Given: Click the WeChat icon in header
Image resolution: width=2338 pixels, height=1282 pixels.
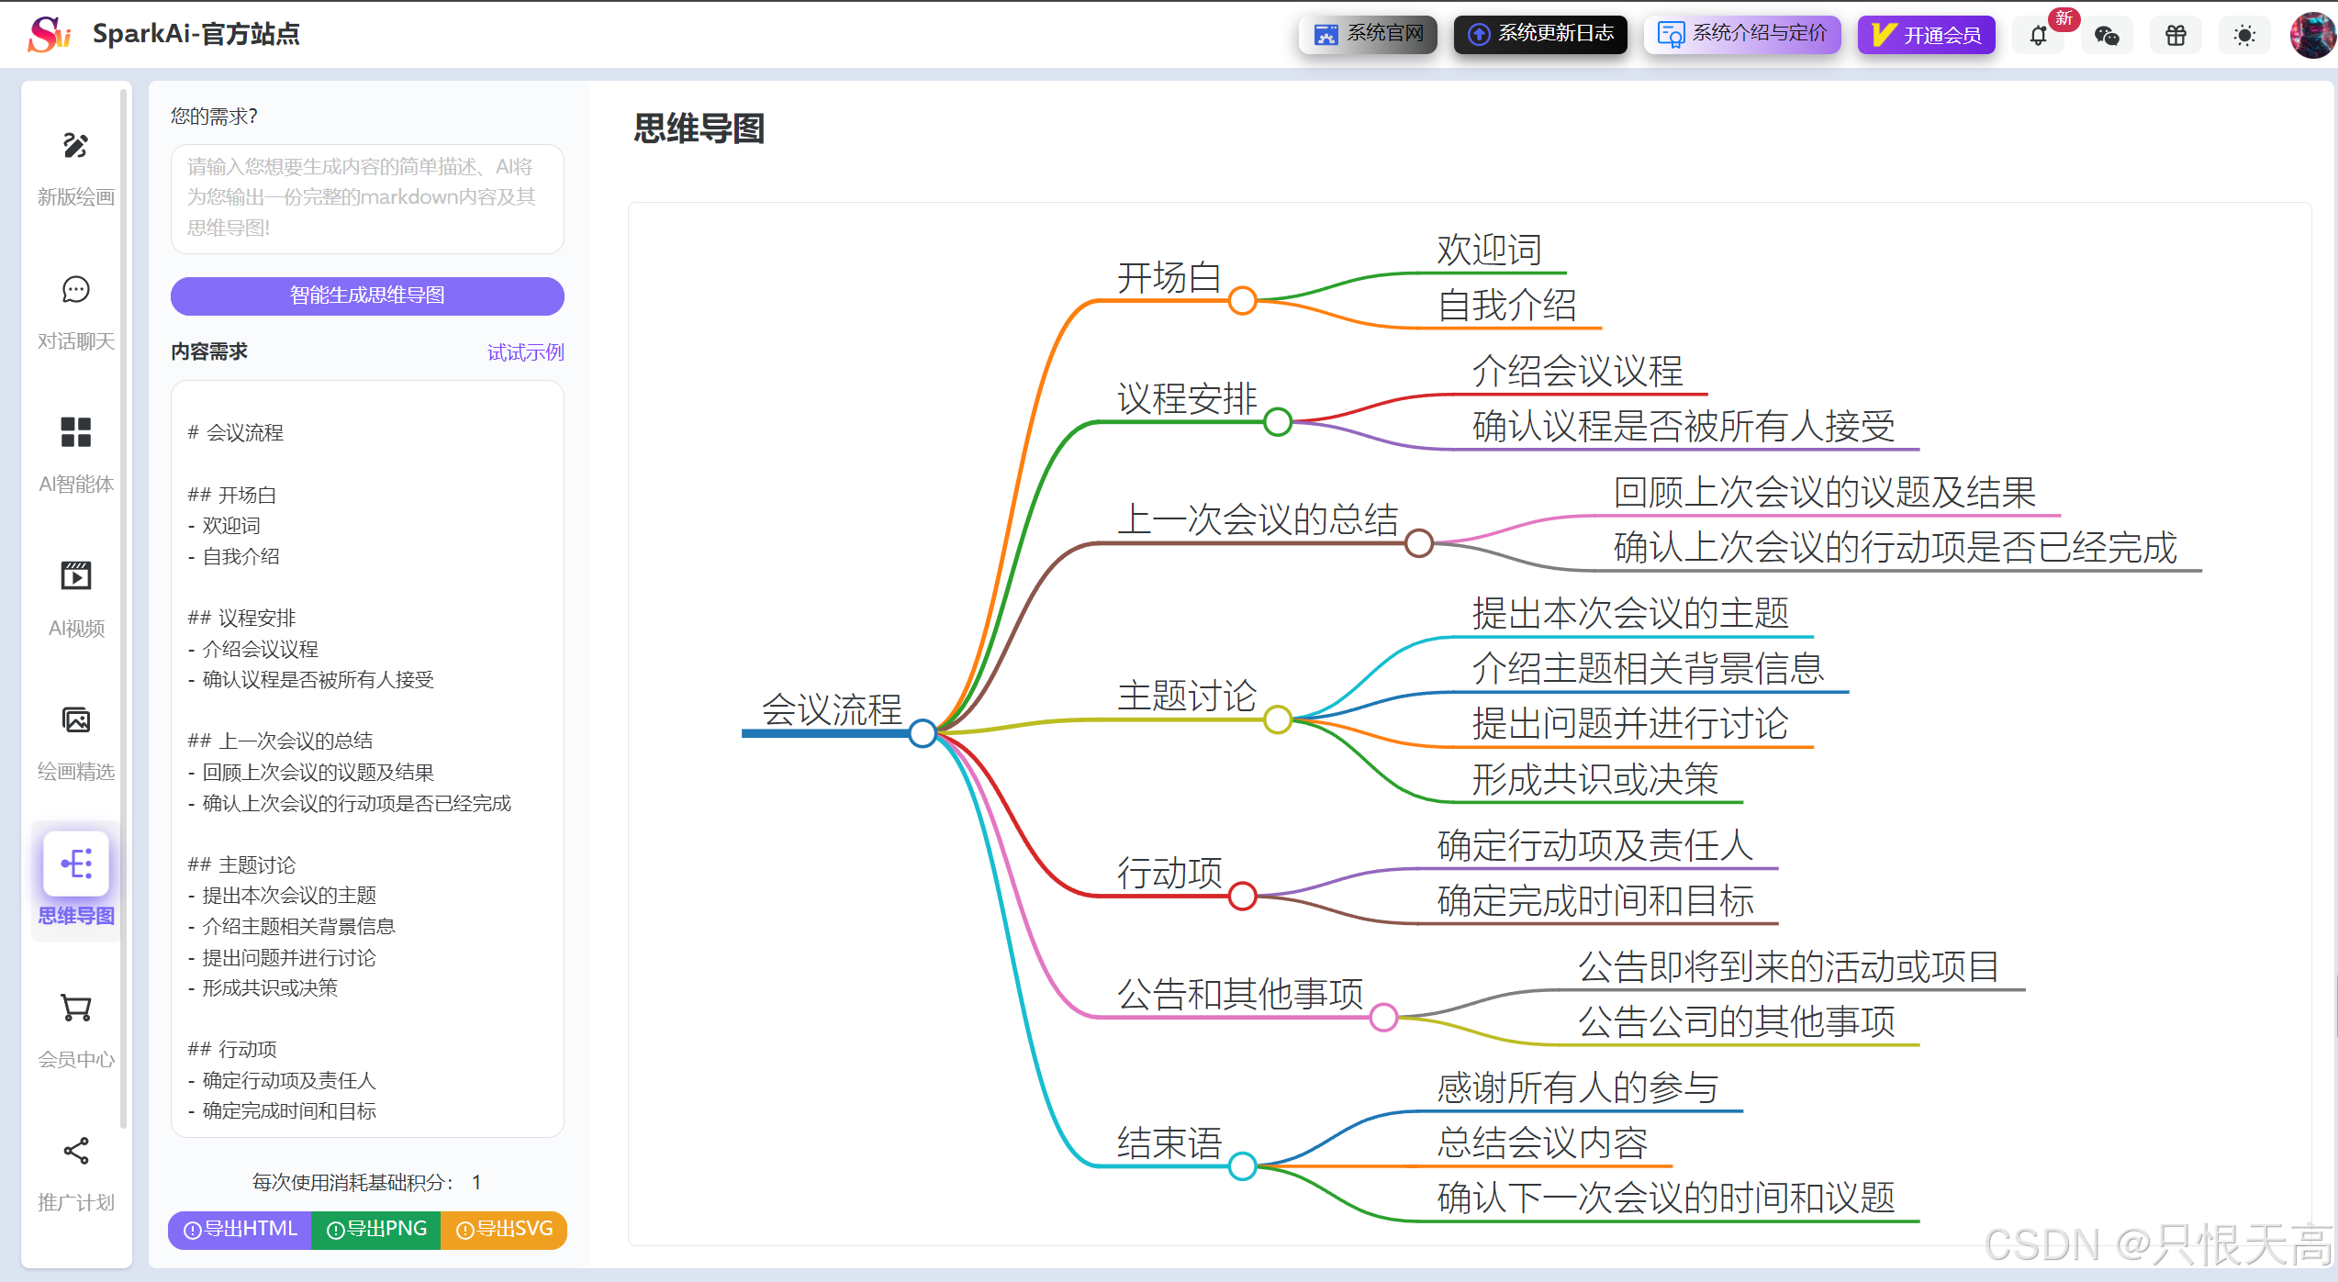Looking at the screenshot, I should coord(2107,36).
